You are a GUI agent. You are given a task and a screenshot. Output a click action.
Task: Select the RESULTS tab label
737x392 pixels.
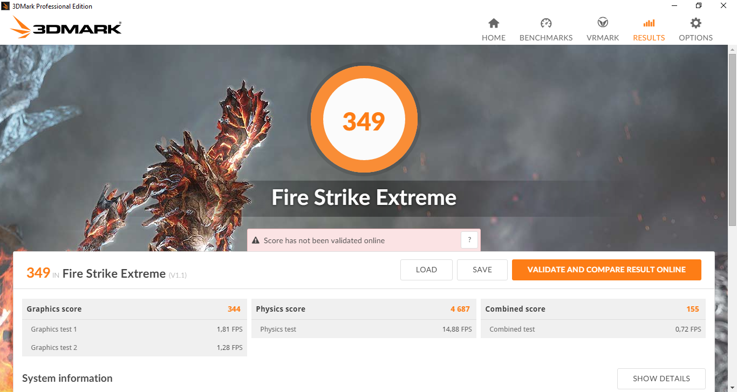[649, 38]
